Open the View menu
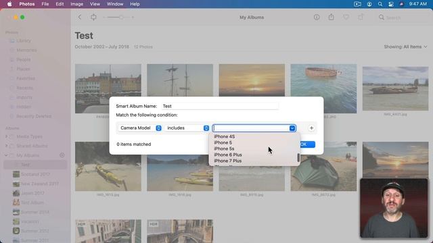433x243 pixels. (95, 4)
